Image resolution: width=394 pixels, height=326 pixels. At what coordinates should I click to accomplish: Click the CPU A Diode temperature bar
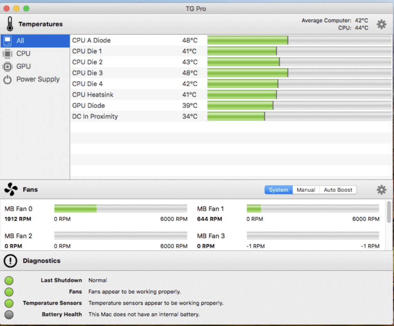(299, 40)
